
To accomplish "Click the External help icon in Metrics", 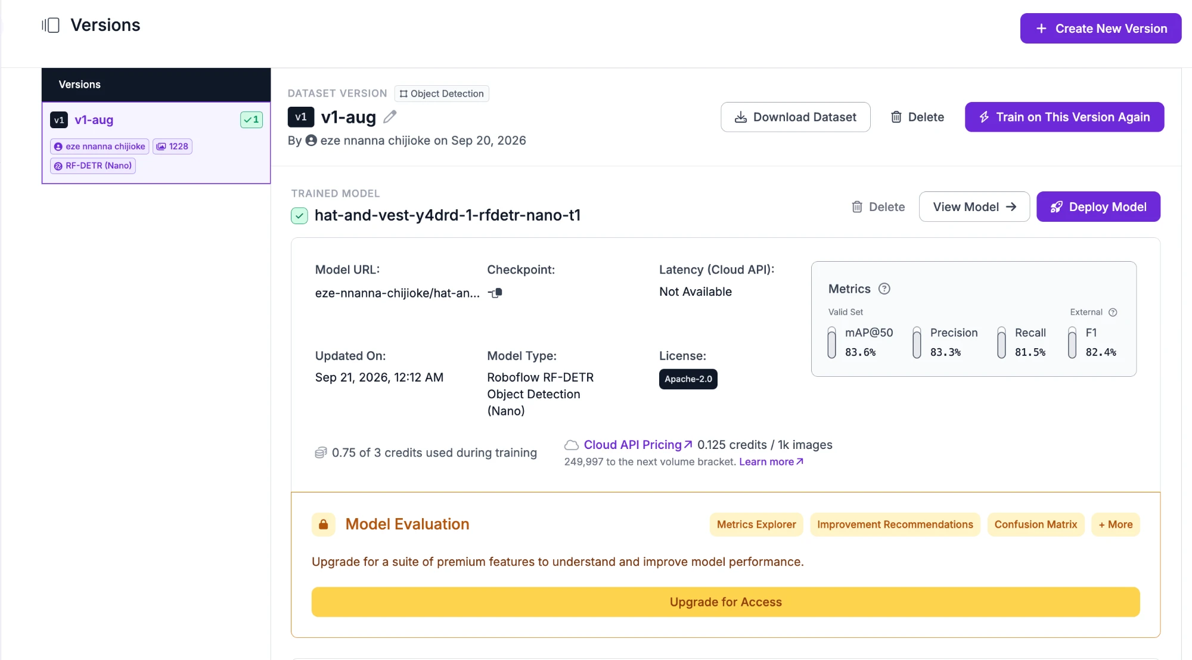I will [1113, 312].
